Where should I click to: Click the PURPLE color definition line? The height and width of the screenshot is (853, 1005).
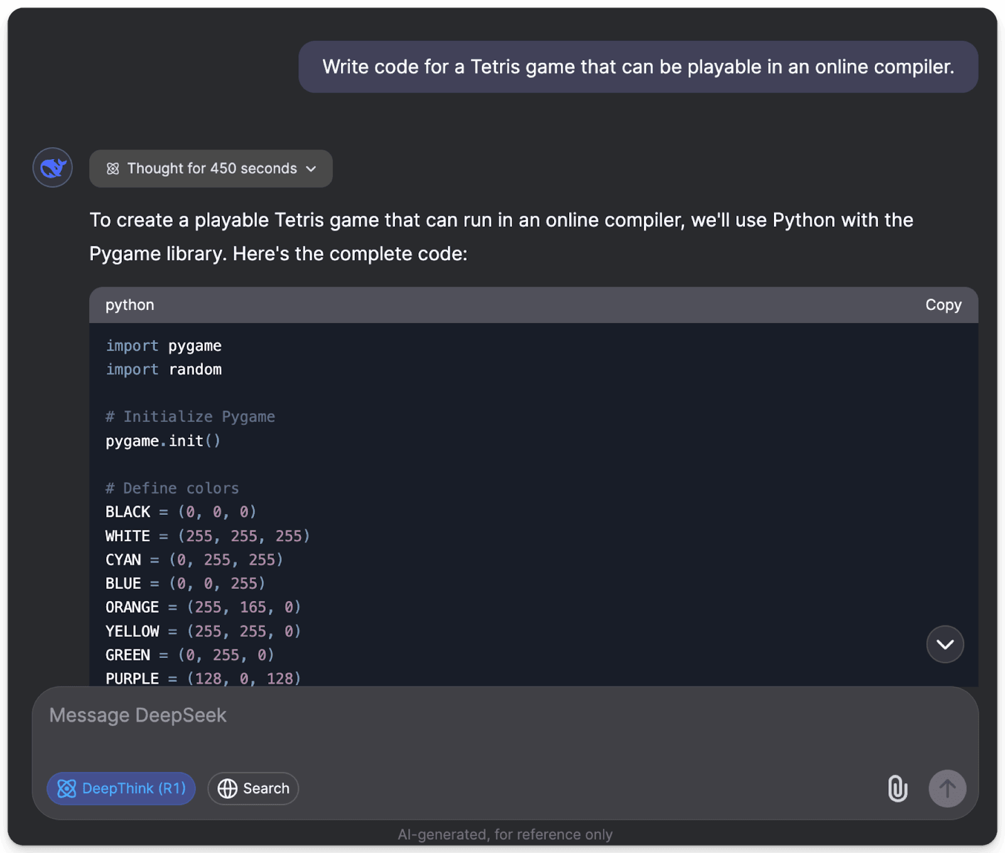[x=203, y=678]
